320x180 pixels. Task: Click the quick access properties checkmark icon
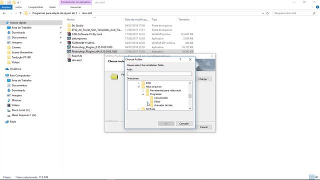coord(9,2)
